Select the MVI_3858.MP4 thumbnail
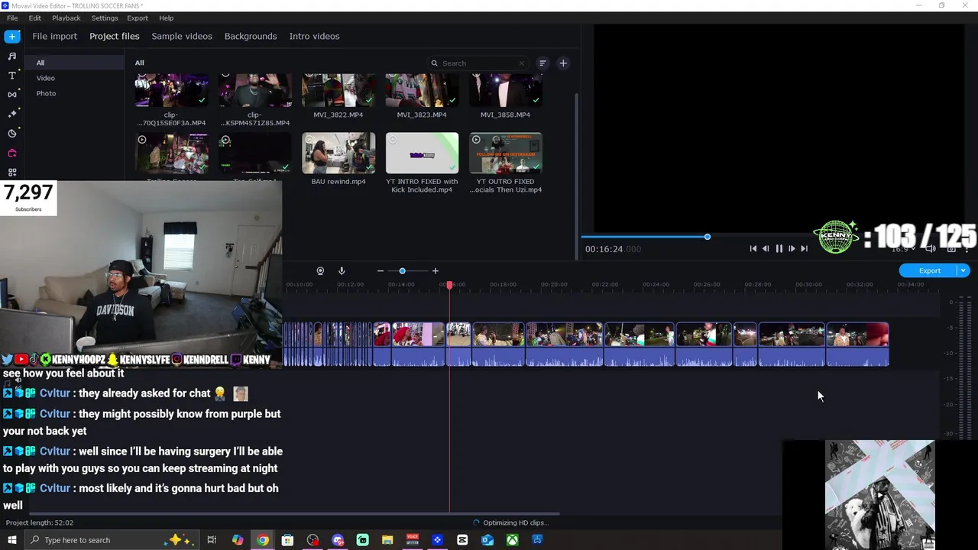Image resolution: width=978 pixels, height=550 pixels. (x=506, y=90)
